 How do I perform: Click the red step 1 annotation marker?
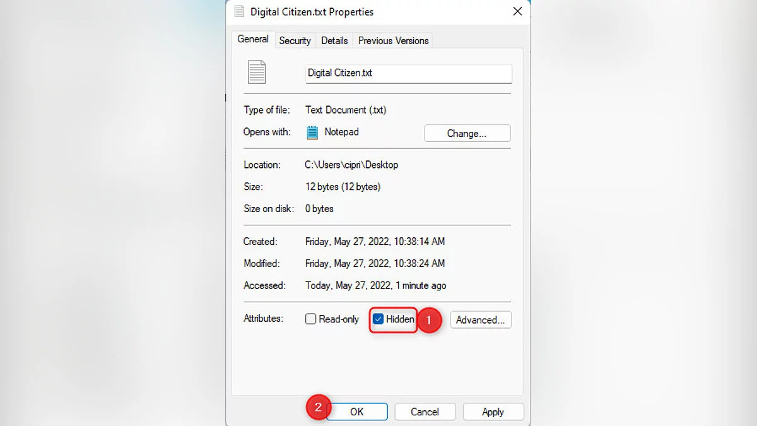point(429,320)
